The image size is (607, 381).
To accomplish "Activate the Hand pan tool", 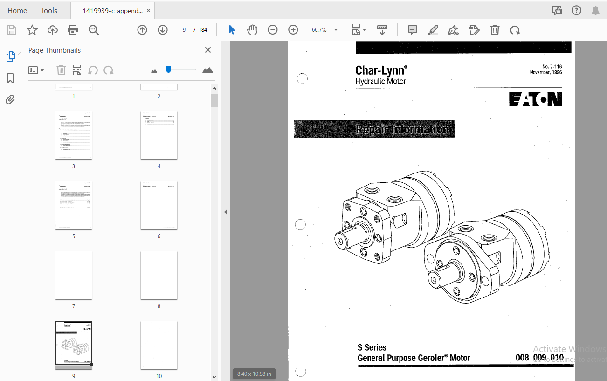I will pos(252,30).
